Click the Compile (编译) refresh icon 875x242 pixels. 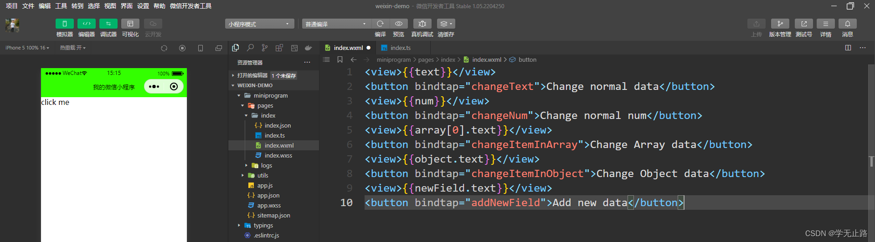[x=380, y=24]
